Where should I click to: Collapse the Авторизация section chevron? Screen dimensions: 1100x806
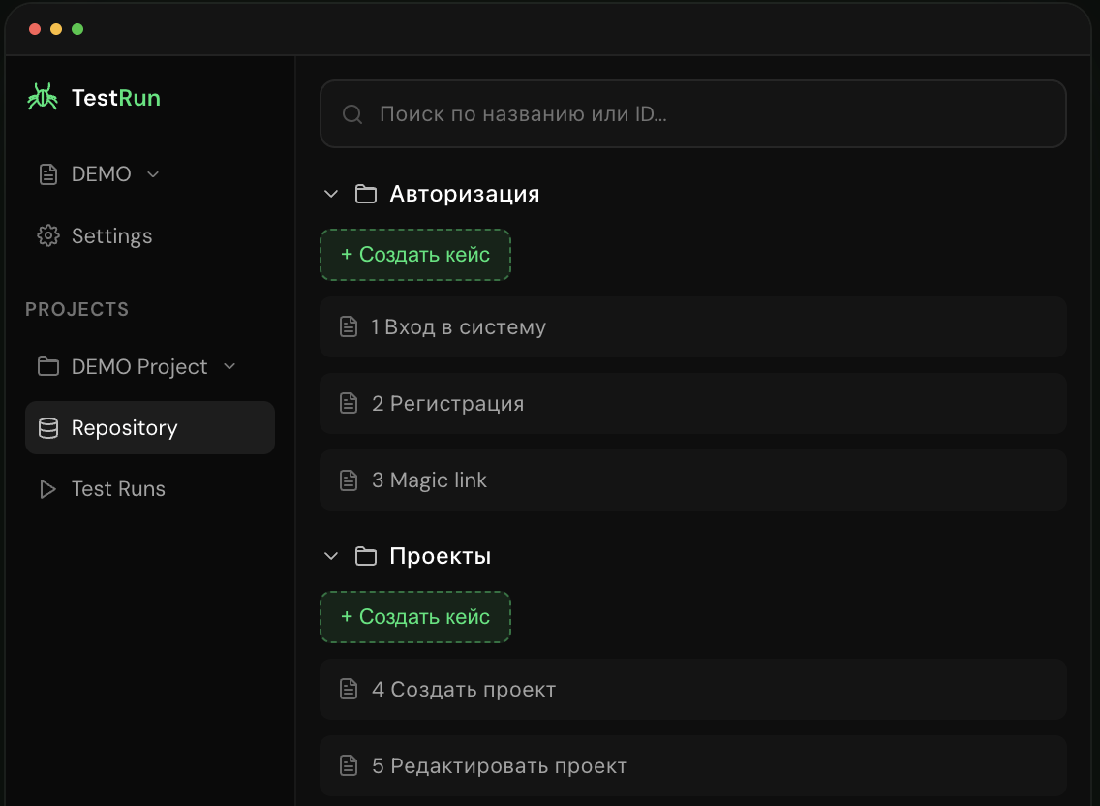(331, 194)
